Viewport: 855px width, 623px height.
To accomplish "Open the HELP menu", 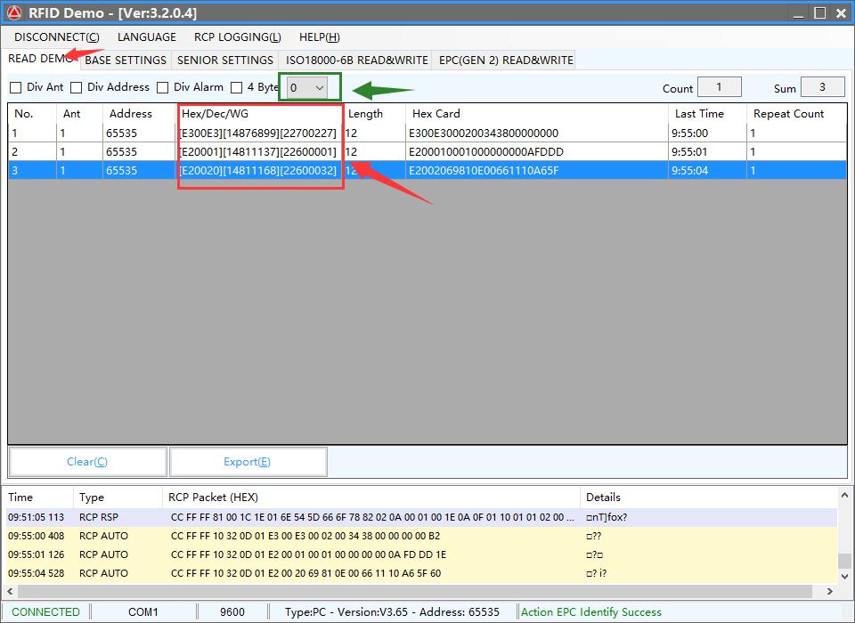I will [x=320, y=36].
